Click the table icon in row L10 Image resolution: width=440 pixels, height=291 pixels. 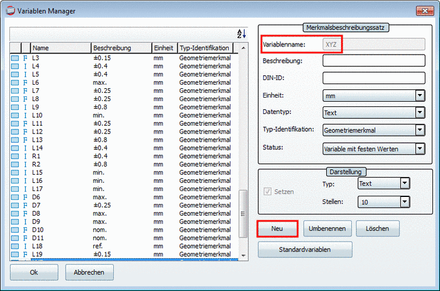coord(15,115)
